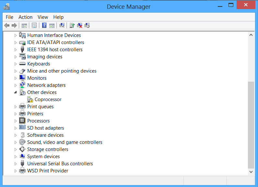
Task: Toggle the Show/Hide Console Tree toolbar icon
Action: point(24,26)
